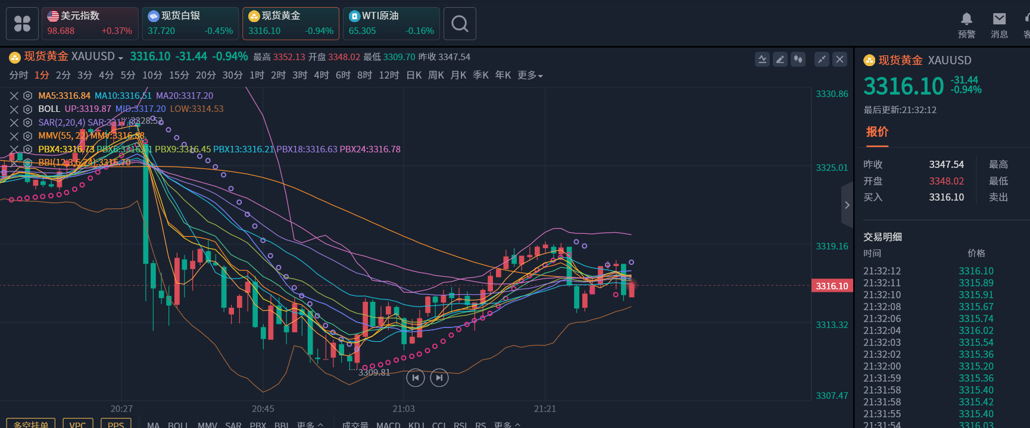This screenshot has height=428, width=1030.
Task: Expand the 现货黄金 XAUUSD symbol dropdown
Action: [x=120, y=58]
